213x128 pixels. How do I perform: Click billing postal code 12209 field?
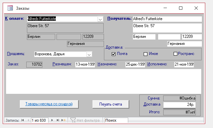coord(93,37)
